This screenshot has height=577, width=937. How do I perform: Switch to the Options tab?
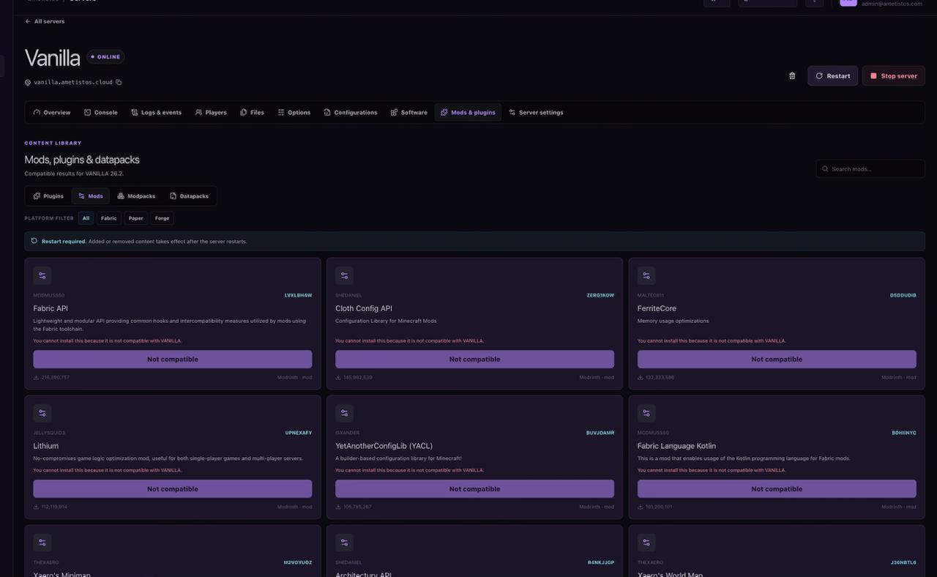(294, 112)
